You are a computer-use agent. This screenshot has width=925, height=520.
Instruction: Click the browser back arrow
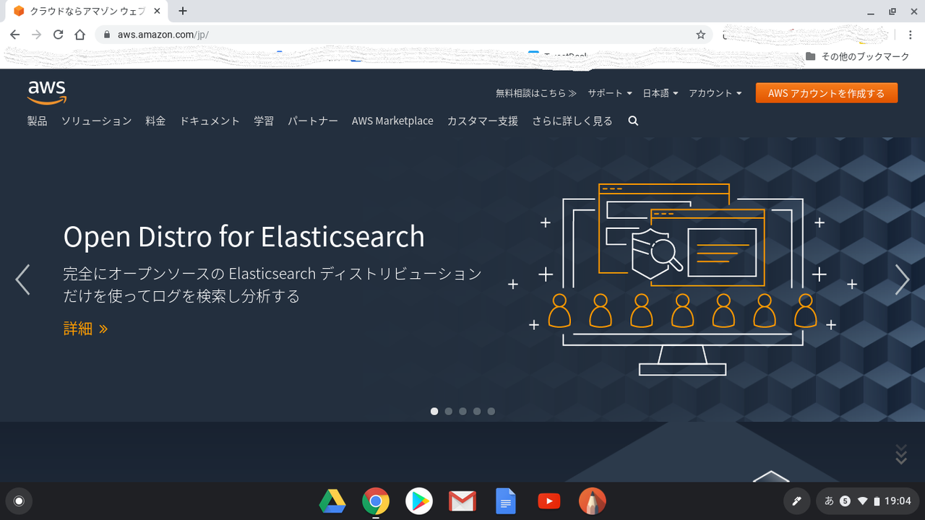15,35
